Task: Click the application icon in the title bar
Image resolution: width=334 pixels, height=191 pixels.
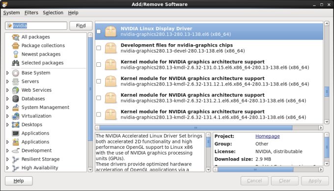Action: click(x=5, y=4)
